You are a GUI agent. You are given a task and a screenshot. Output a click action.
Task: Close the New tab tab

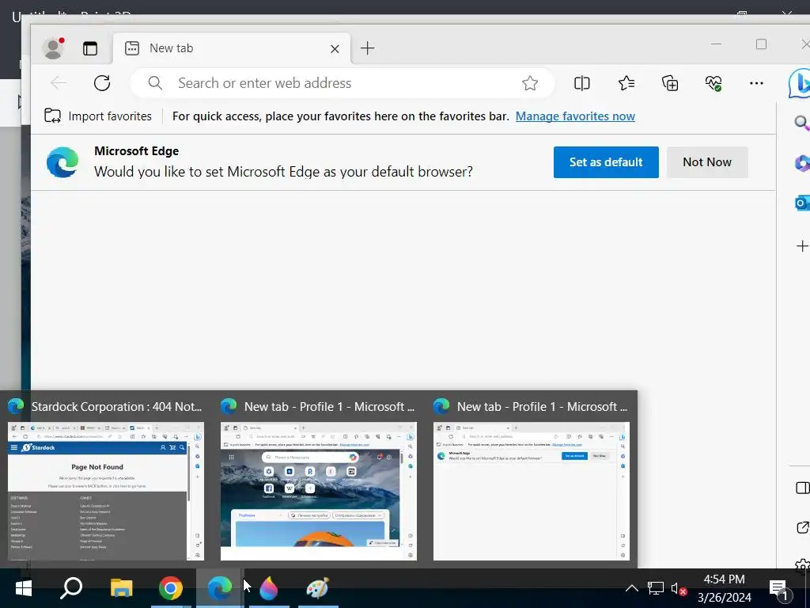coord(335,48)
